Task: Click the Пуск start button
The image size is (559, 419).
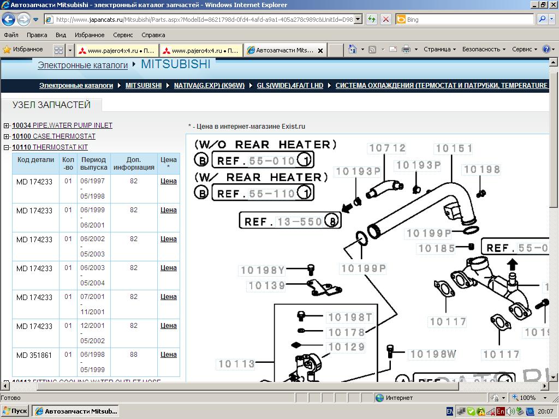Action: [15, 411]
